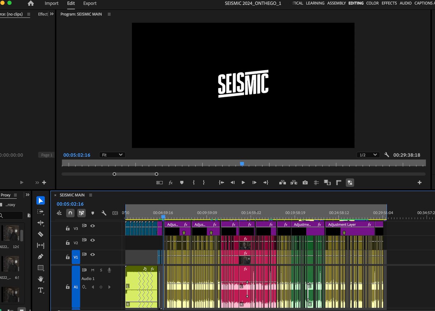Toggle Safe Margins grid icon
The image size is (435, 311).
tap(316, 183)
